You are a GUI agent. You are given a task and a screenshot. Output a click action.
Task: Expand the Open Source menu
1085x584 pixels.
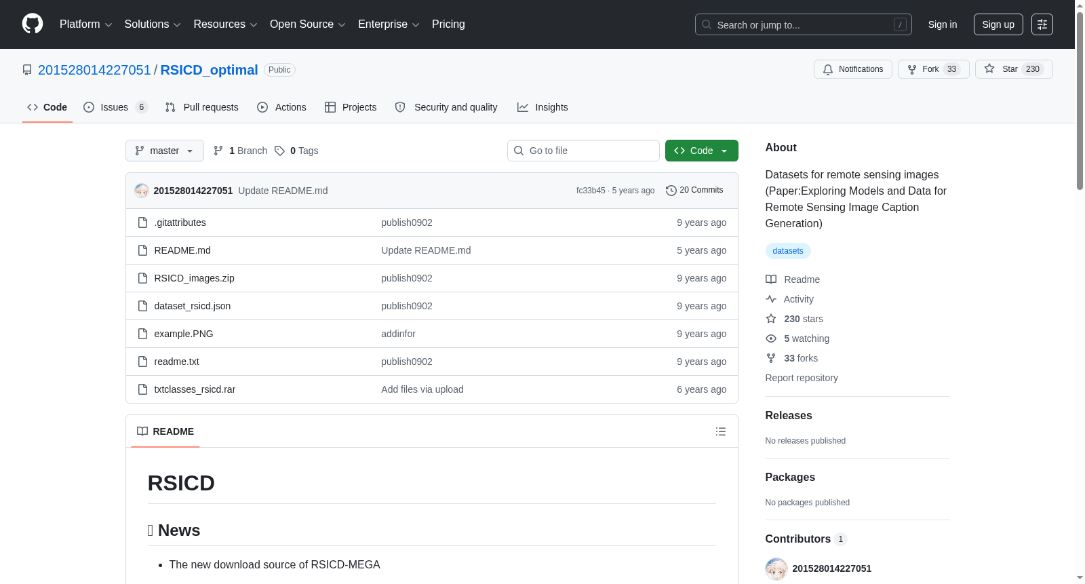coord(308,24)
